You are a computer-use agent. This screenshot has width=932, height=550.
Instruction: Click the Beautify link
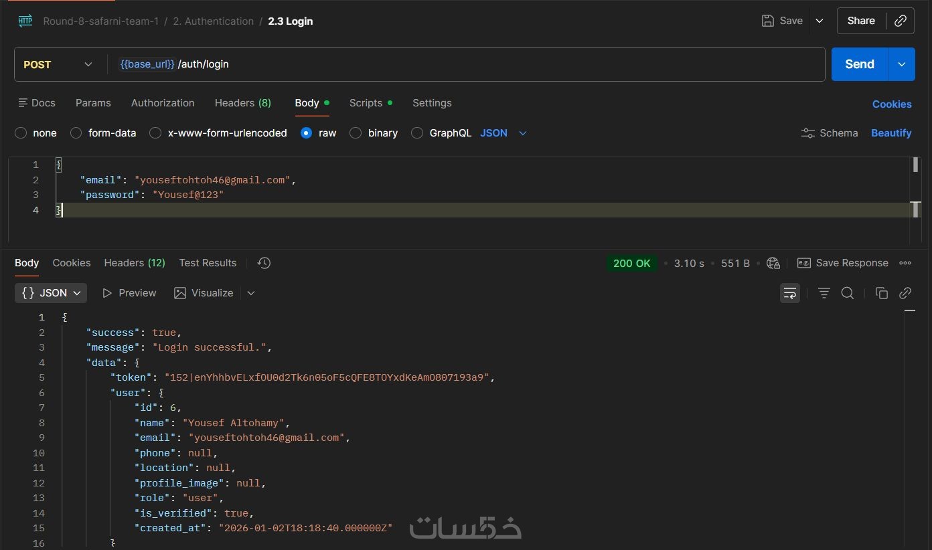click(x=891, y=133)
